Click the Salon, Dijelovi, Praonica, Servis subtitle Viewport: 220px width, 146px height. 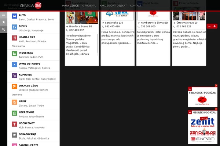[36, 19]
